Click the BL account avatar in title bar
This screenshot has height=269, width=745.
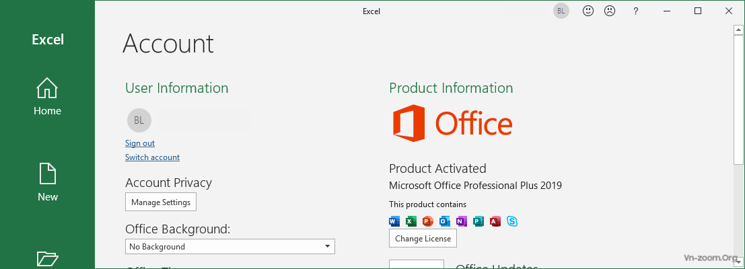tap(561, 11)
